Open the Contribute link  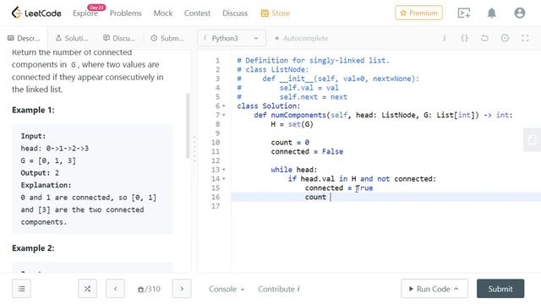click(279, 289)
